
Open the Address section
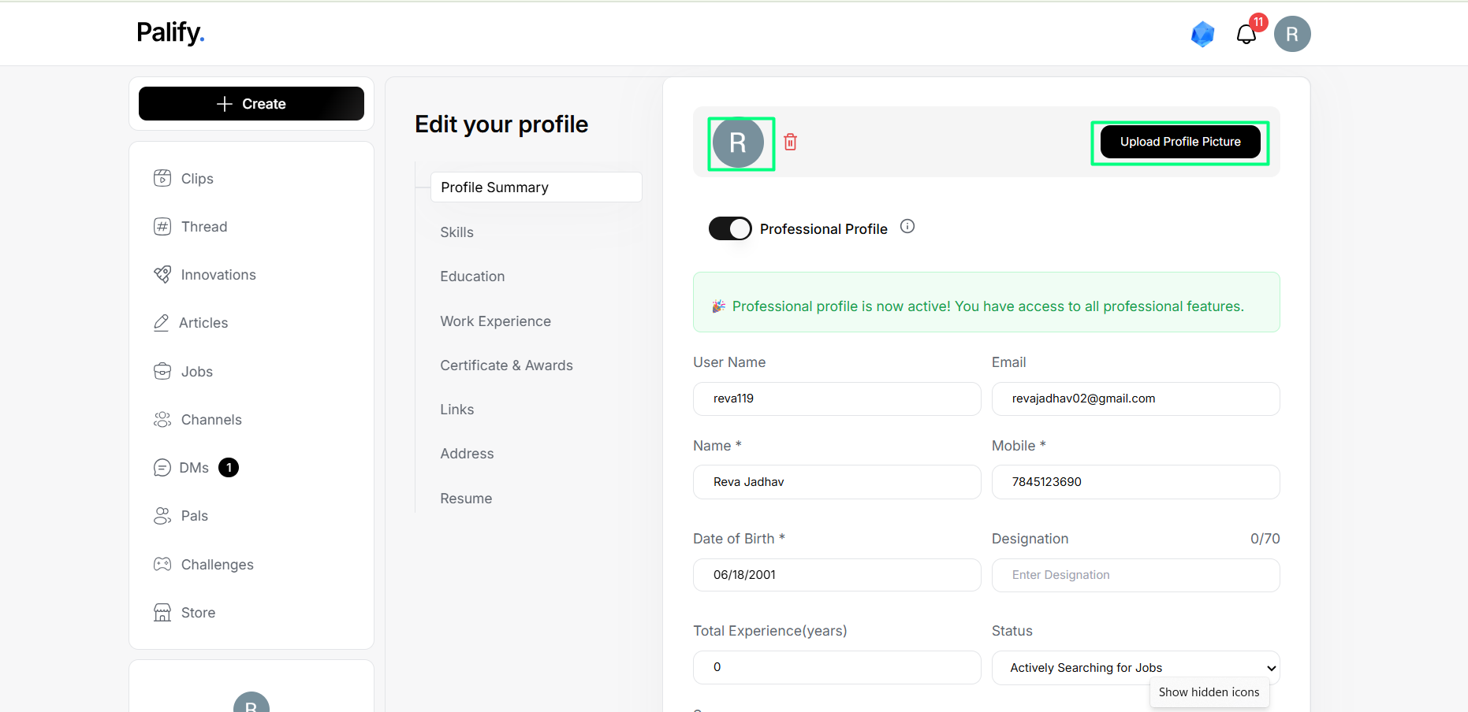click(x=467, y=454)
